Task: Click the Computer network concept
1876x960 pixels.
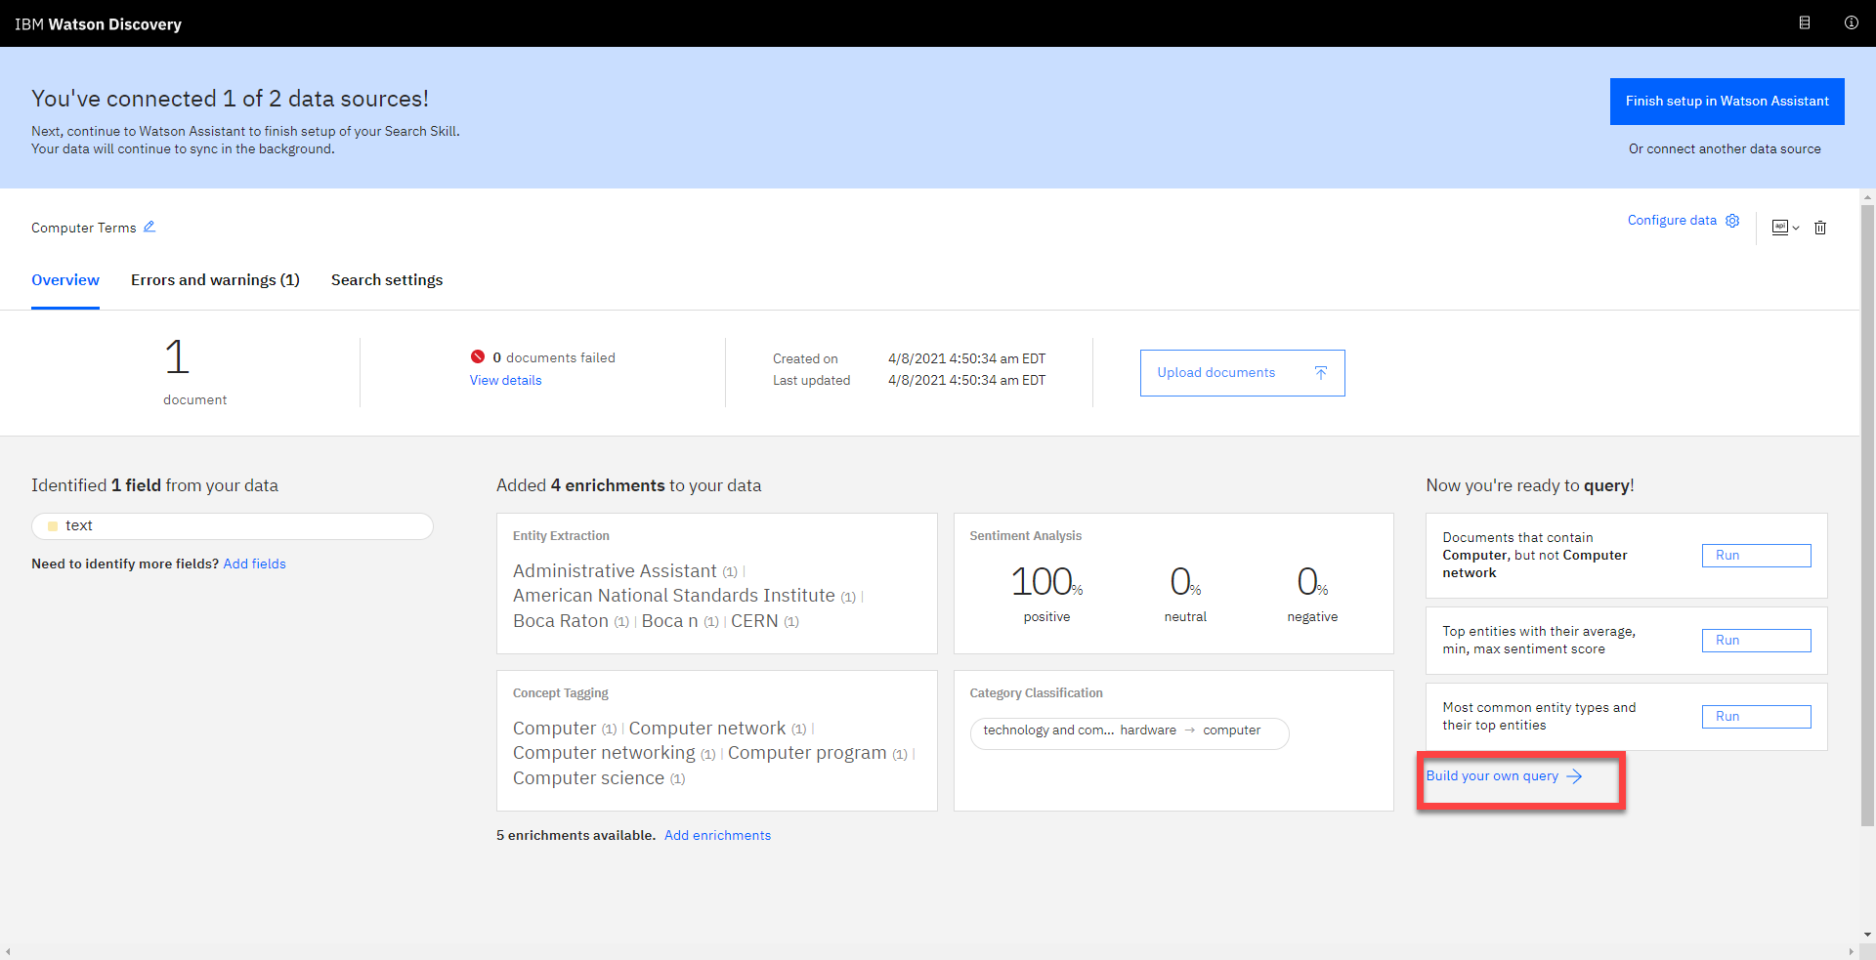Action: coord(707,729)
